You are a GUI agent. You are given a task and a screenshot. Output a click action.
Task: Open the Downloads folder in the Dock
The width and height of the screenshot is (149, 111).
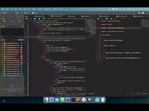click(97, 100)
